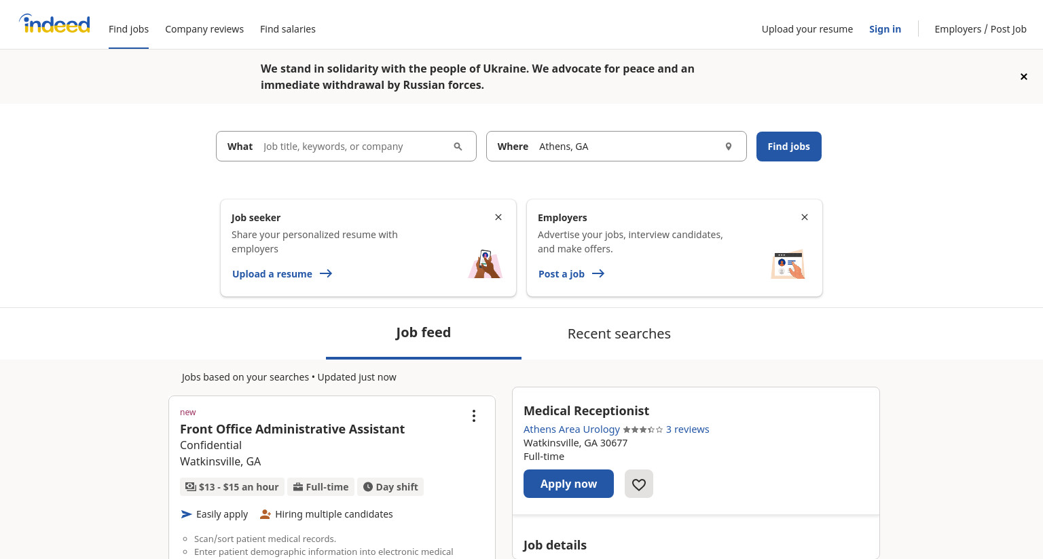Click 'Watkinsville, GA 30677' text
The height and width of the screenshot is (559, 1043).
[575, 443]
